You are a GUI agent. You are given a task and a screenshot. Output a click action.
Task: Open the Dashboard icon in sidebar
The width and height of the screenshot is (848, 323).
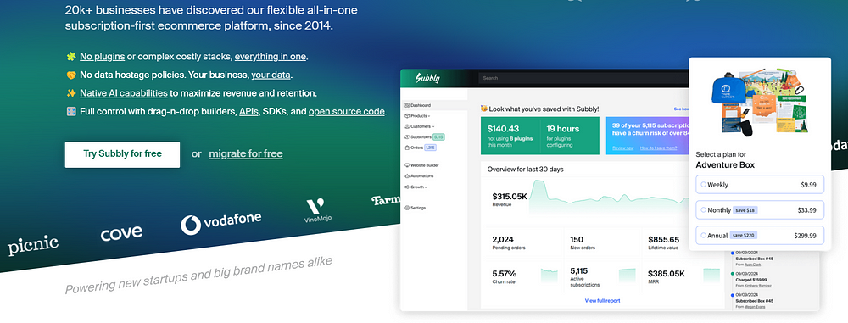coord(407,105)
